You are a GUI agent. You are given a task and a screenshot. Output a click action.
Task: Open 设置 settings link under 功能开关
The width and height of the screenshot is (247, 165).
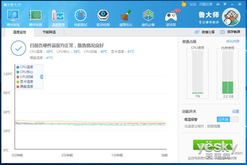(235, 112)
